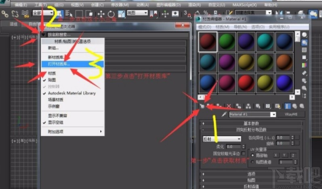The image size is (322, 189).
Task: Toggle the 贴图 checked menu option
Action: (52, 80)
